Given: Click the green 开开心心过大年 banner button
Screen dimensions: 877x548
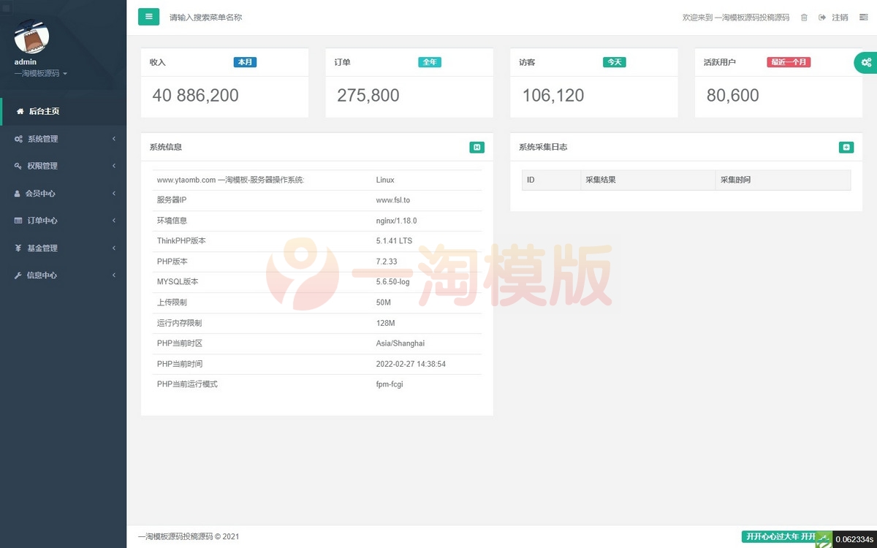Looking at the screenshot, I should pyautogui.click(x=780, y=536).
